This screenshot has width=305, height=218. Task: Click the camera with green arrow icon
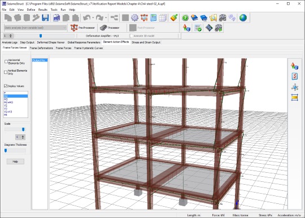[x=219, y=28]
